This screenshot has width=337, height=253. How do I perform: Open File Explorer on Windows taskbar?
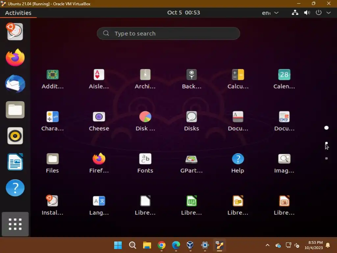coord(147,245)
